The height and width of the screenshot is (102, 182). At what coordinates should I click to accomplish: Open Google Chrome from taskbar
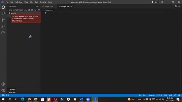29,99
